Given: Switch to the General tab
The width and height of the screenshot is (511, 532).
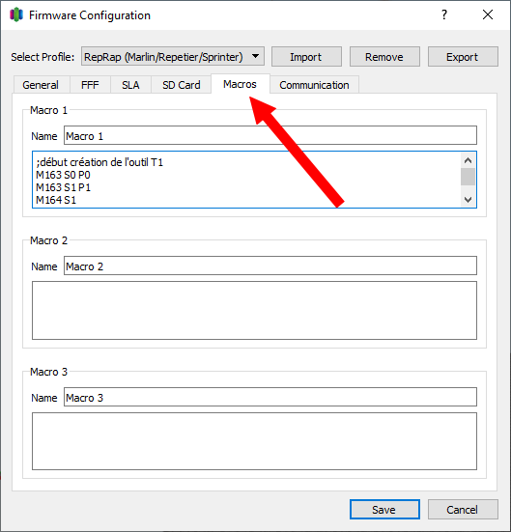Looking at the screenshot, I should tap(41, 84).
